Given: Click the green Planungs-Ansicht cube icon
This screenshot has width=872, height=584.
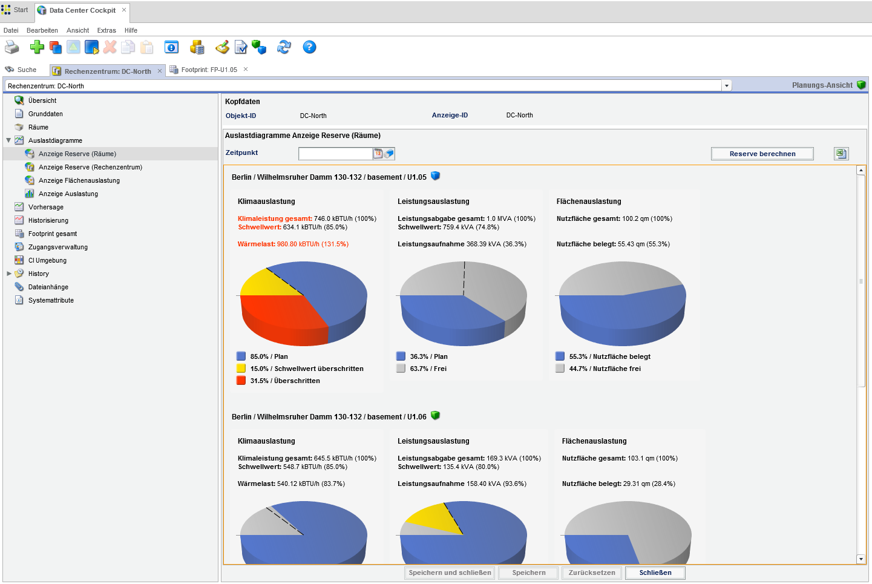Looking at the screenshot, I should click(861, 85).
